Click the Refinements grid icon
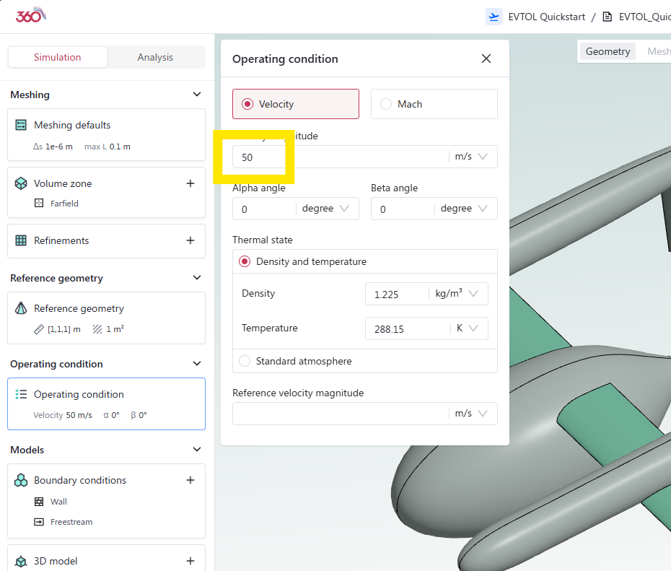The height and width of the screenshot is (571, 671). (x=21, y=240)
